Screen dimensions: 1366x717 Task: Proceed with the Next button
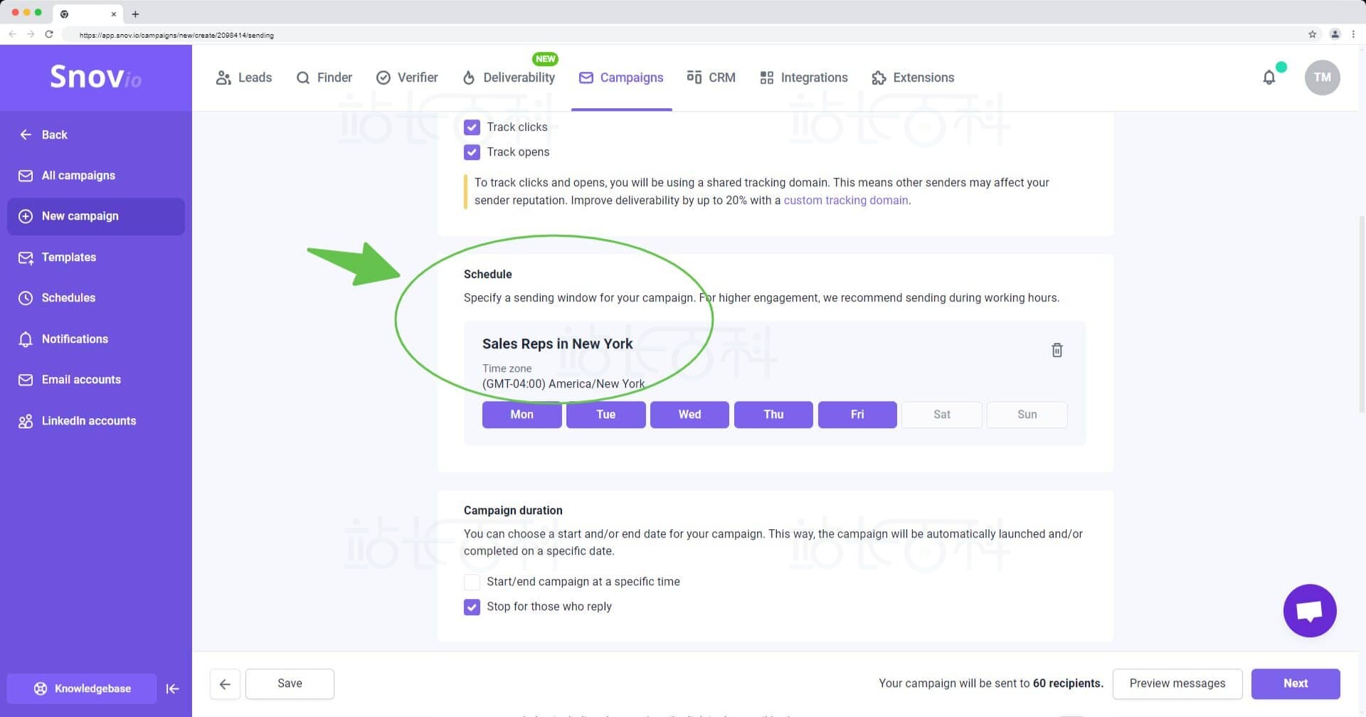1296,684
